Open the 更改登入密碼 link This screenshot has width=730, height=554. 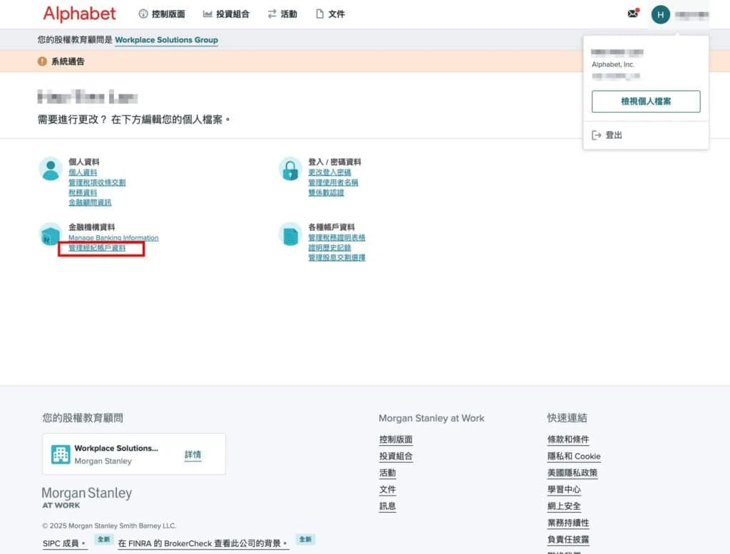pos(329,172)
